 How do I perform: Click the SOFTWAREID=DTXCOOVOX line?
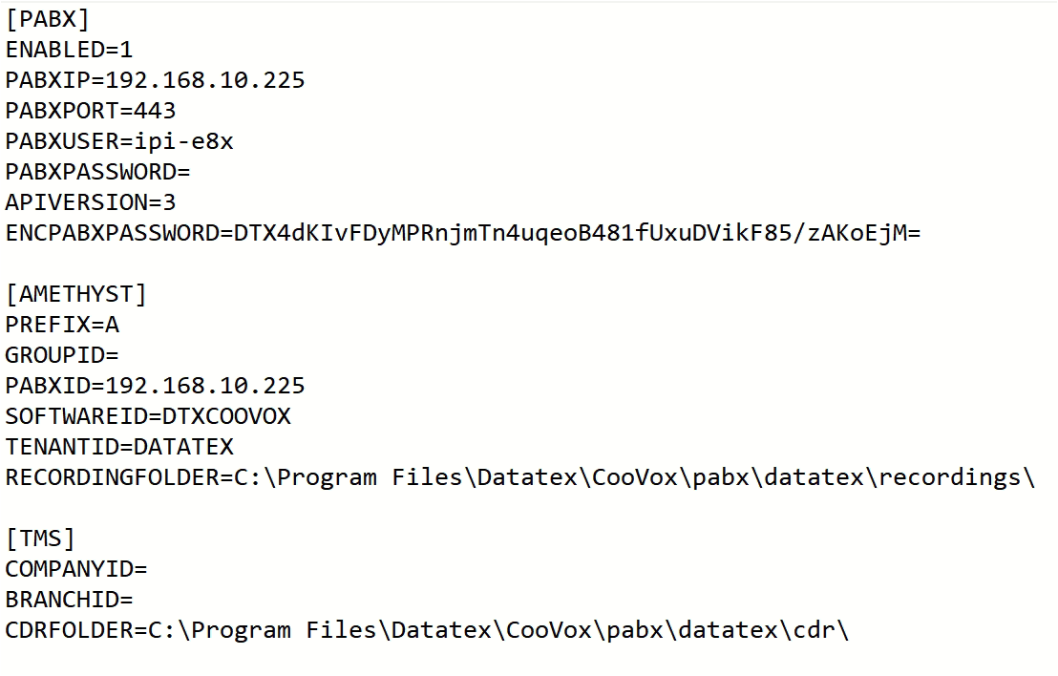pyautogui.click(x=148, y=416)
